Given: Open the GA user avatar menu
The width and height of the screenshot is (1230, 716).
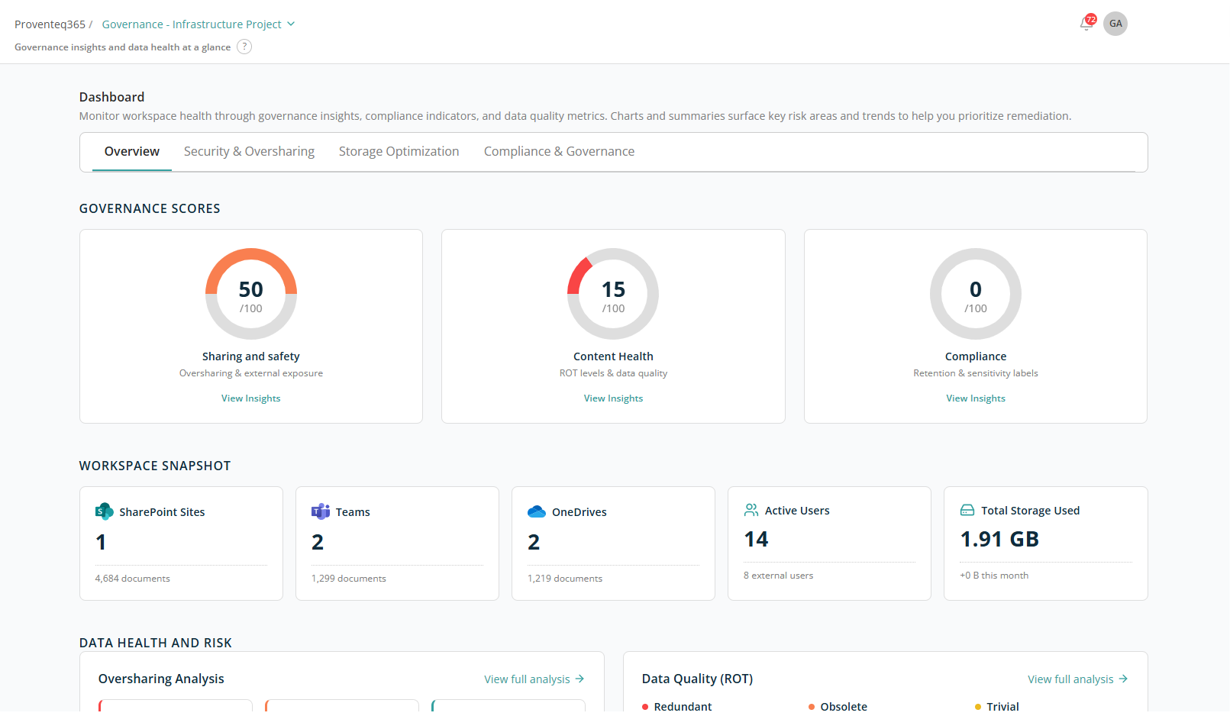Looking at the screenshot, I should (1115, 24).
